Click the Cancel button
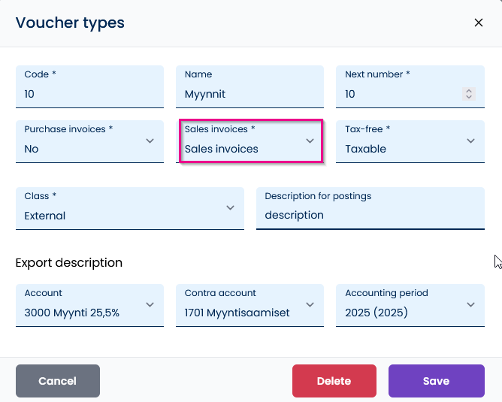Image resolution: width=502 pixels, height=402 pixels. [58, 381]
